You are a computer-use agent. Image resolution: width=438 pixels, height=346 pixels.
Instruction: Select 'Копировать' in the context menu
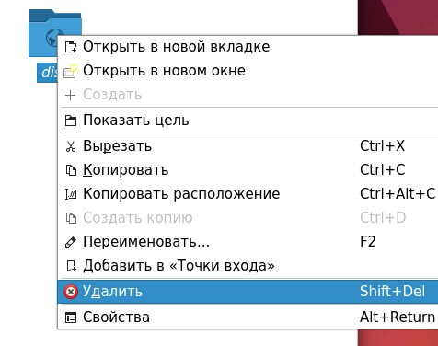click(x=248, y=170)
